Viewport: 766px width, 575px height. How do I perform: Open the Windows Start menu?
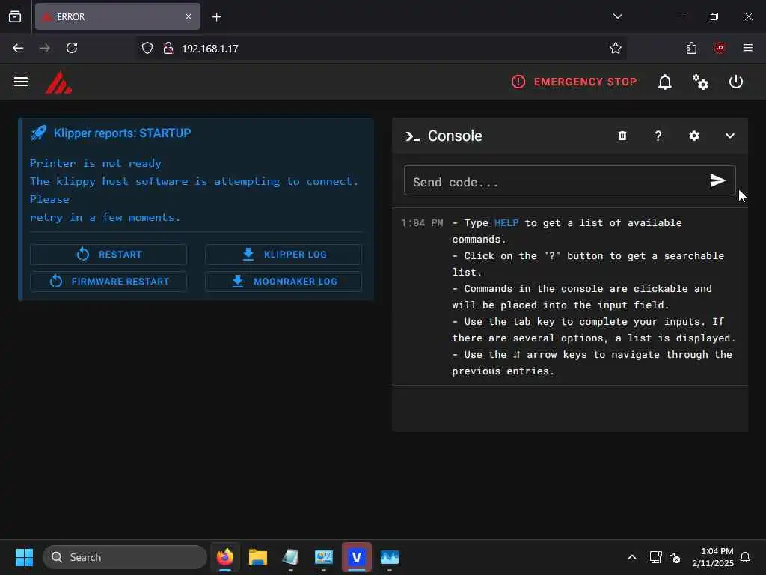[24, 557]
